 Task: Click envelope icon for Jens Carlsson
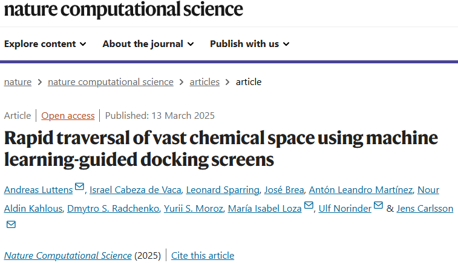click(x=10, y=225)
